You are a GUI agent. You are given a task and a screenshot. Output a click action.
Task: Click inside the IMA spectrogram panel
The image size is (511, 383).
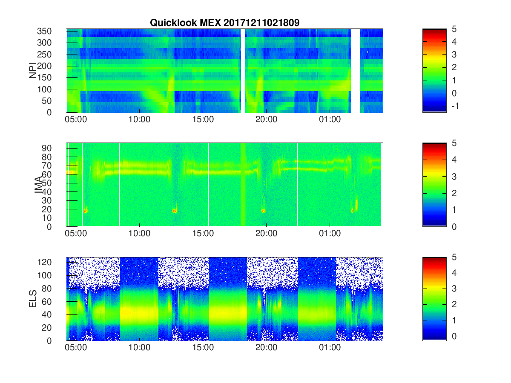pyautogui.click(x=224, y=185)
